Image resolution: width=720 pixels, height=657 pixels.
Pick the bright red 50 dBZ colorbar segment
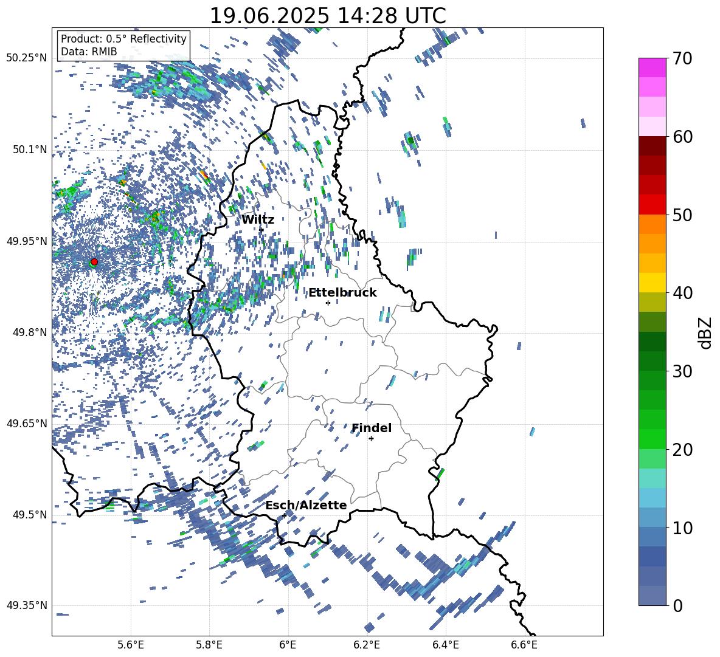tap(652, 205)
